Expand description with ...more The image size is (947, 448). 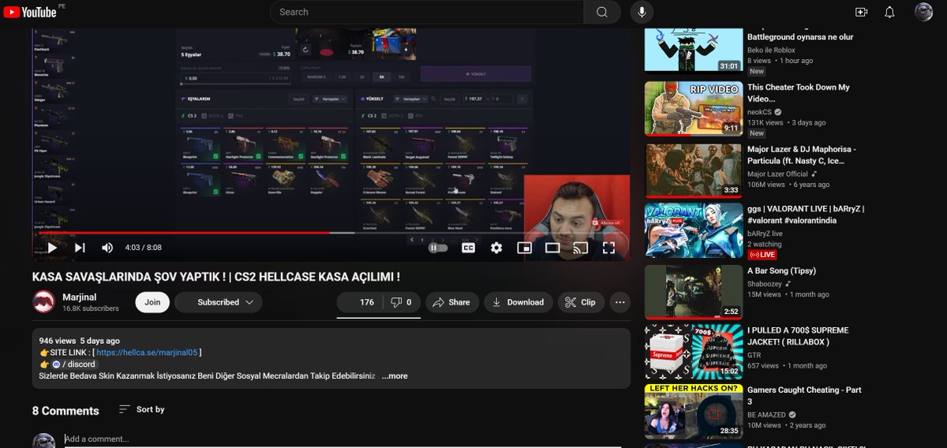[x=395, y=376]
